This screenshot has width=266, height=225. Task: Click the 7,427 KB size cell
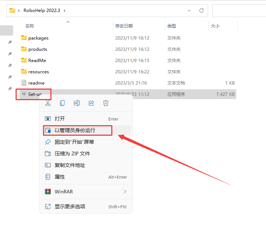pos(225,94)
